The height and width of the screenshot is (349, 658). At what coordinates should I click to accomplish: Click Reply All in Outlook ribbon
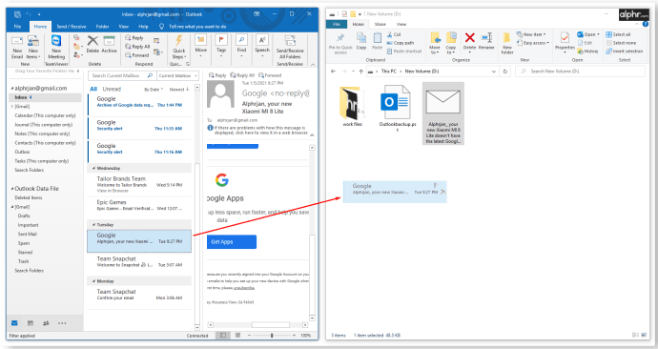[137, 47]
